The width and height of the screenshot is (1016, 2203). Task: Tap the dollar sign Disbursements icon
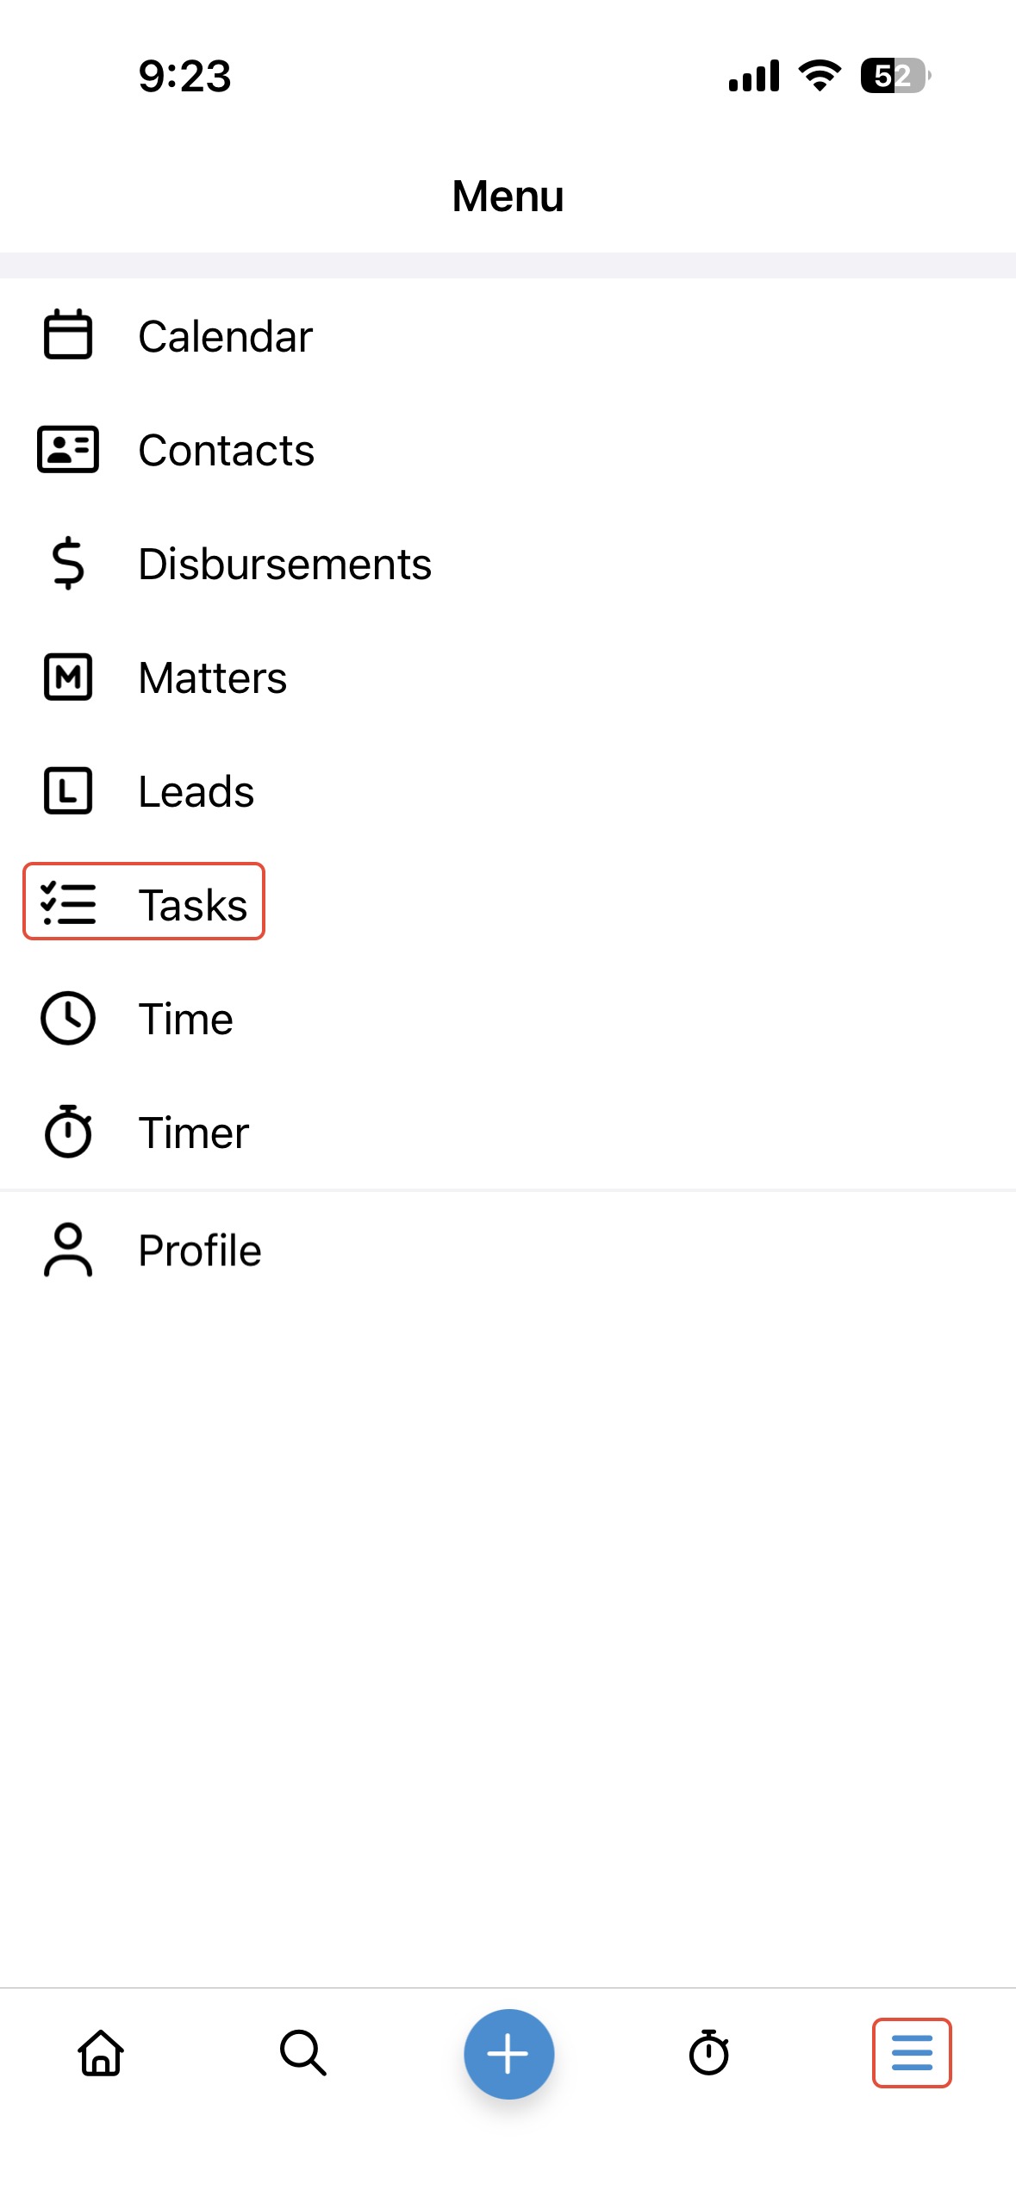pyautogui.click(x=67, y=564)
